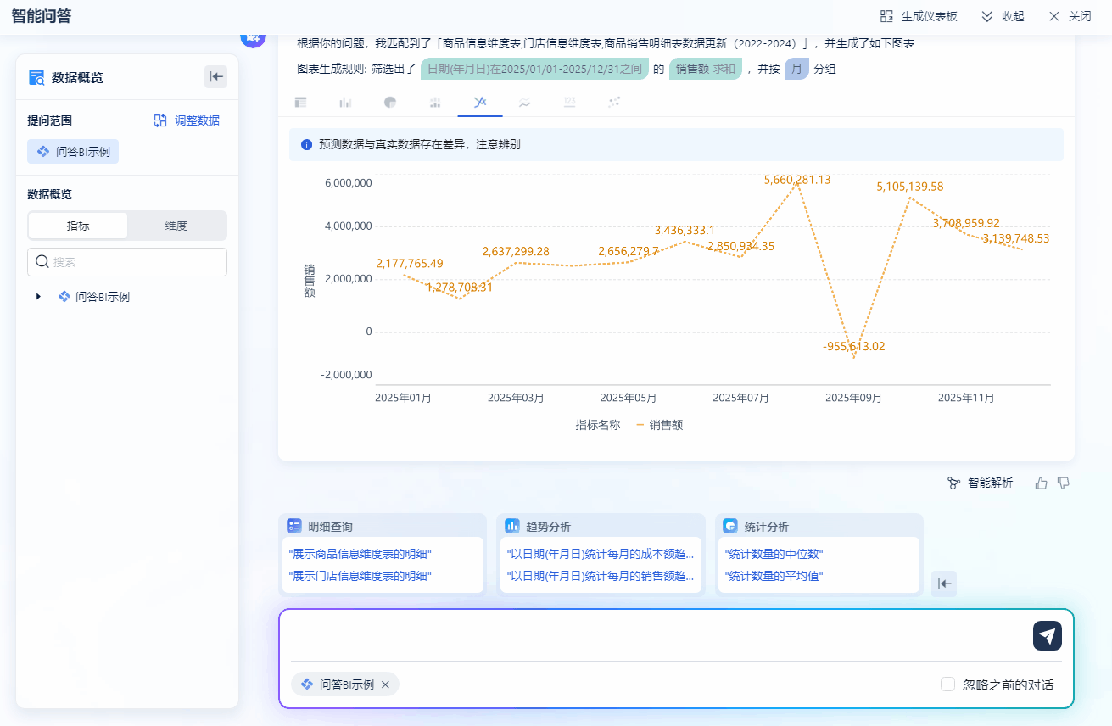1112x726 pixels.
Task: Click the date filter rule chip
Action: tap(535, 69)
